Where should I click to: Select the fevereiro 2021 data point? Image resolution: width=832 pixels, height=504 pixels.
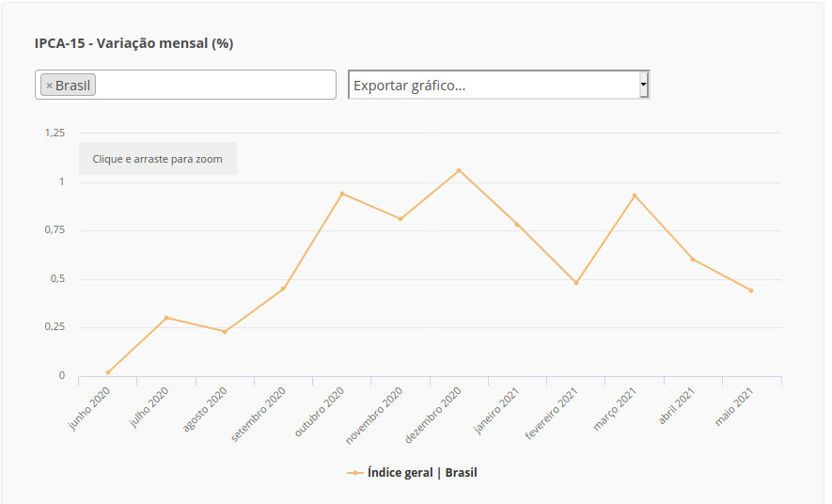576,283
